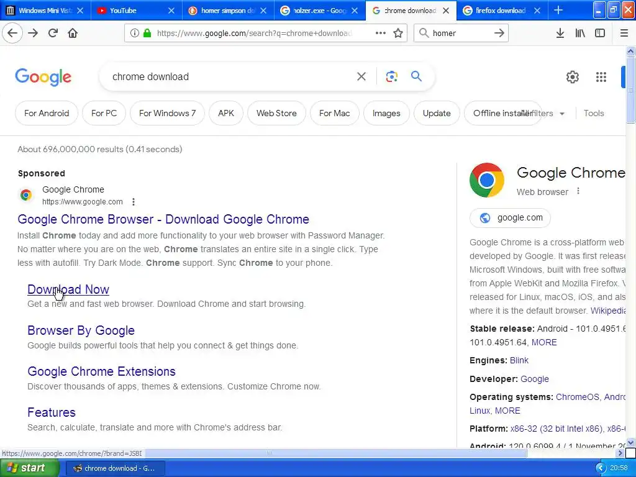The width and height of the screenshot is (636, 477).
Task: Expand MORE under operating systems
Action: coord(507,411)
